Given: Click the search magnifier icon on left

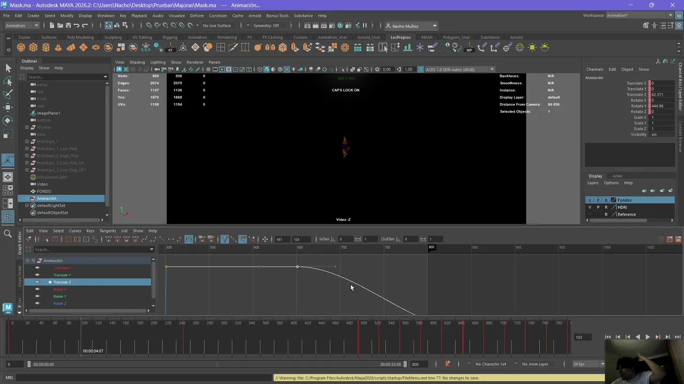Looking at the screenshot, I should (8, 234).
